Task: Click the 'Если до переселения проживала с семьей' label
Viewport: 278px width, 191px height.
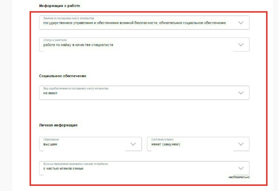Action: [x=75, y=164]
